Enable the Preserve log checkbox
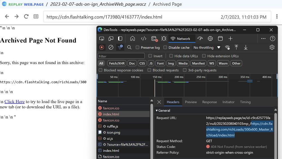 (x=137, y=48)
